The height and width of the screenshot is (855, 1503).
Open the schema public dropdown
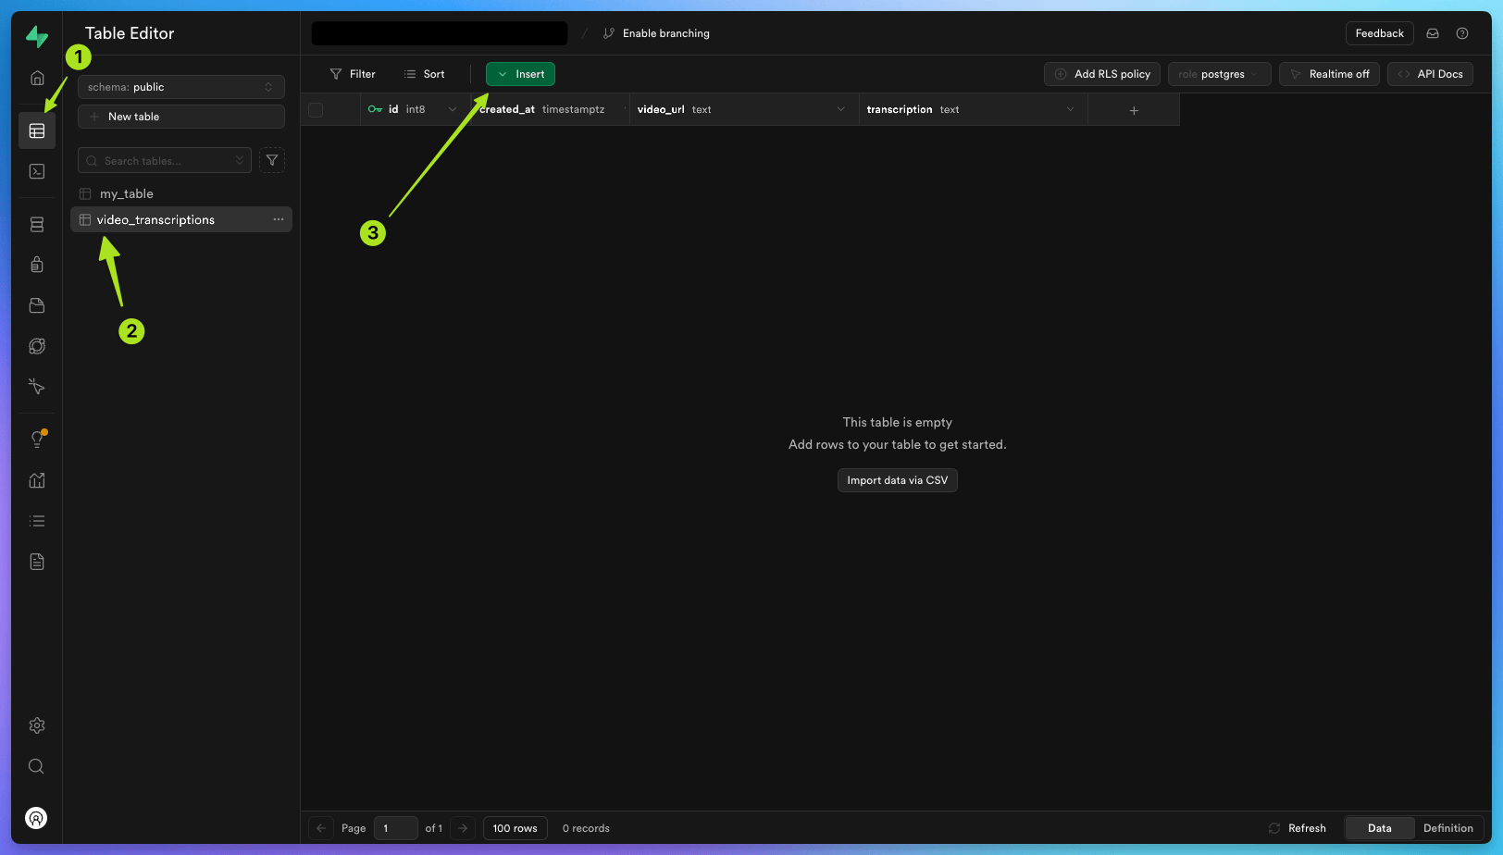181,87
